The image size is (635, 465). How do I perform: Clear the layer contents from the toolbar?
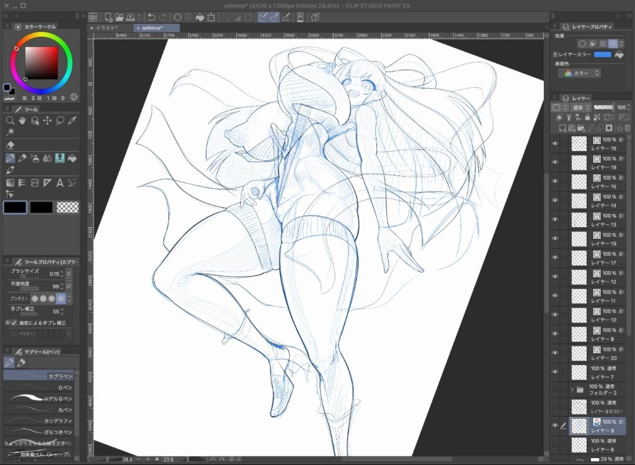point(178,17)
